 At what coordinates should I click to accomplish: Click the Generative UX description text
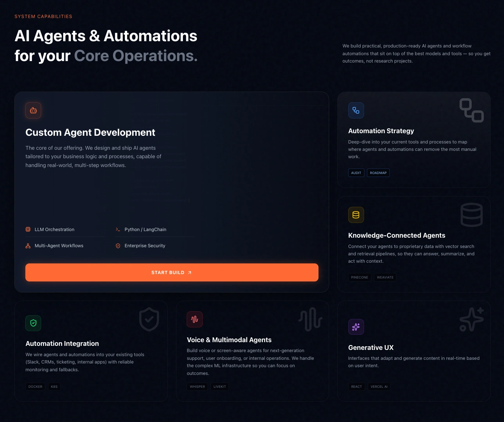414,362
